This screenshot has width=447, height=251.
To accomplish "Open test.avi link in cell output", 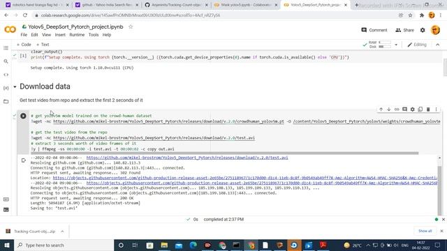I will tap(187, 158).
